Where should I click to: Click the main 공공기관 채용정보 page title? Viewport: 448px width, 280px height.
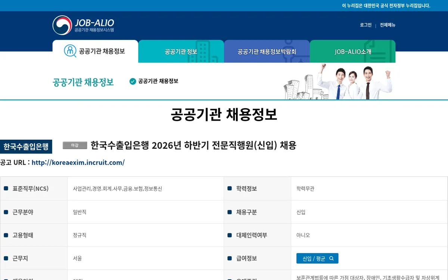point(224,115)
